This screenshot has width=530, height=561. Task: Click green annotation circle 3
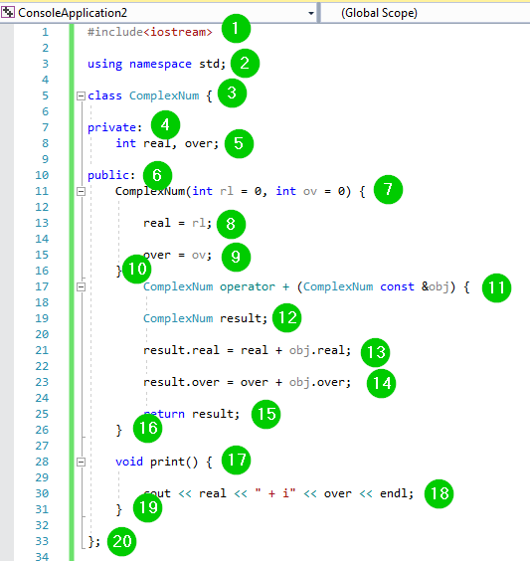coord(232,93)
